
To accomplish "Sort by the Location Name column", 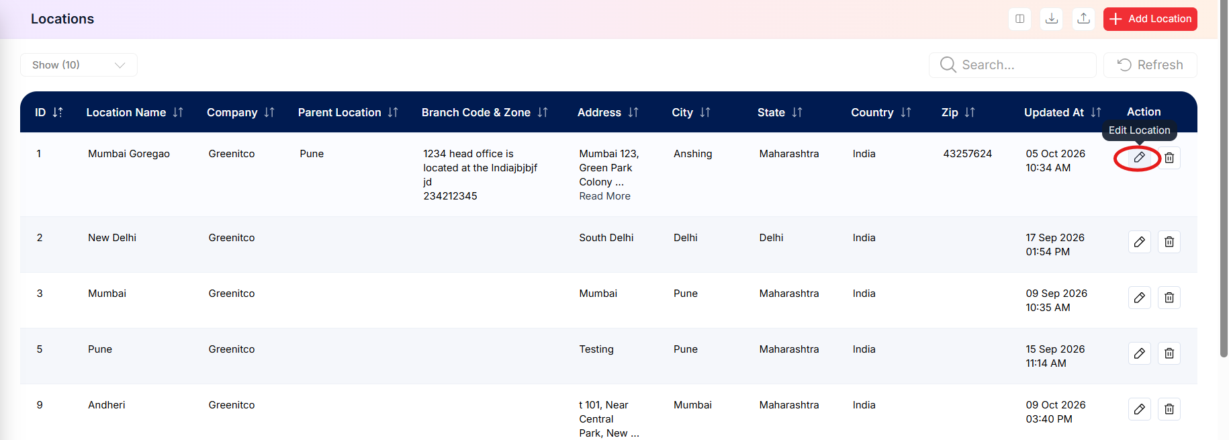I will coord(178,112).
